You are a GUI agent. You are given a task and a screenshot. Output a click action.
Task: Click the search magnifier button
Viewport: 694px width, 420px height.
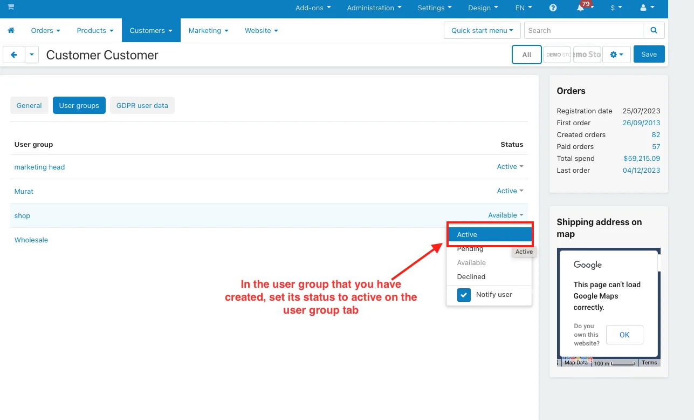click(654, 31)
